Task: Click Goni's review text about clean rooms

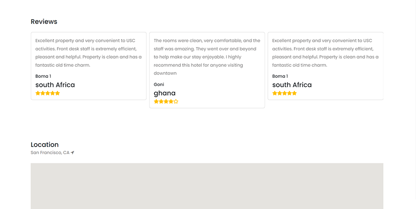Action: click(207, 57)
